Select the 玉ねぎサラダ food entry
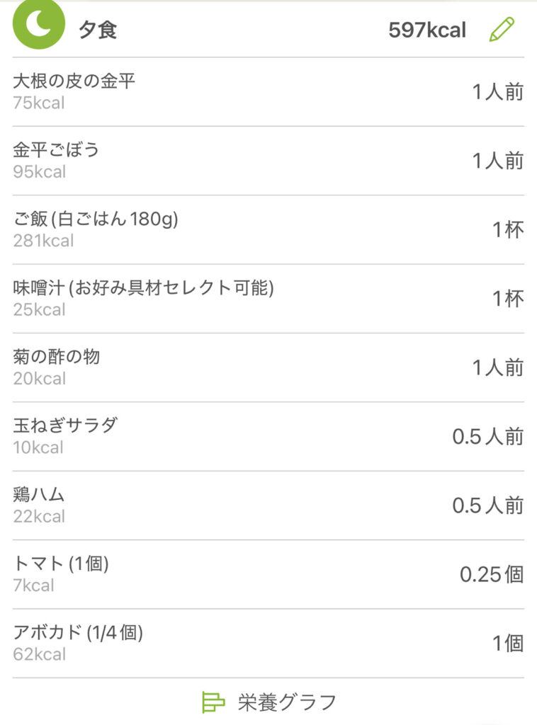The width and height of the screenshot is (537, 725). tap(65, 426)
